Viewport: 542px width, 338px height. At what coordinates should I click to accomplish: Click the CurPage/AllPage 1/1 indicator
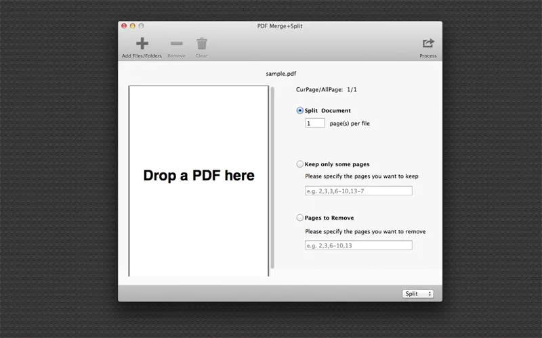(327, 90)
